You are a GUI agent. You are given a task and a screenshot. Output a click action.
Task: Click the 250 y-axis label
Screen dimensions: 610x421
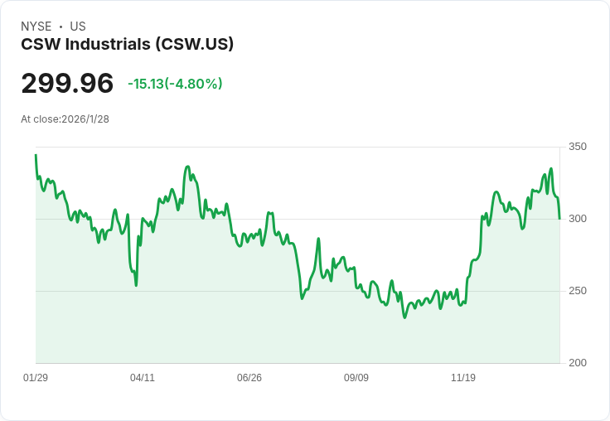[x=578, y=291]
